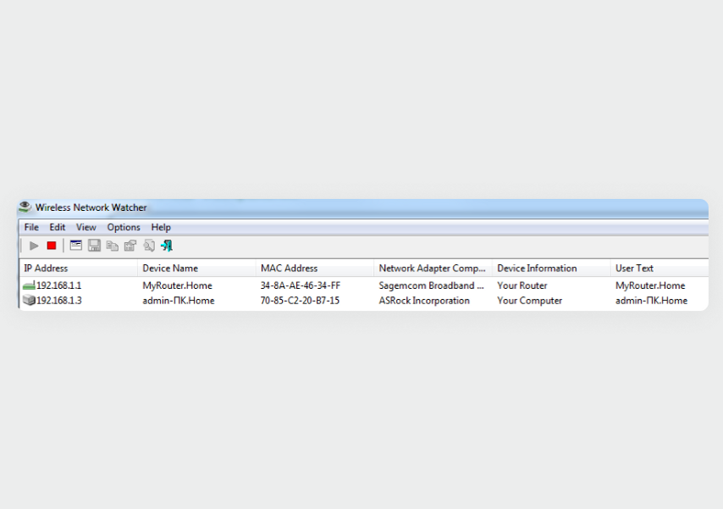This screenshot has height=509, width=723.
Task: Select the row with IP 192.168.1.1
Action: tap(364, 285)
